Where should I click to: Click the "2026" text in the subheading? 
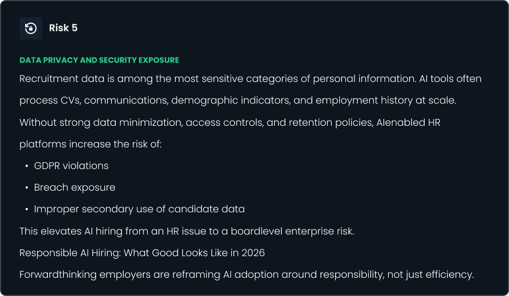pos(252,253)
